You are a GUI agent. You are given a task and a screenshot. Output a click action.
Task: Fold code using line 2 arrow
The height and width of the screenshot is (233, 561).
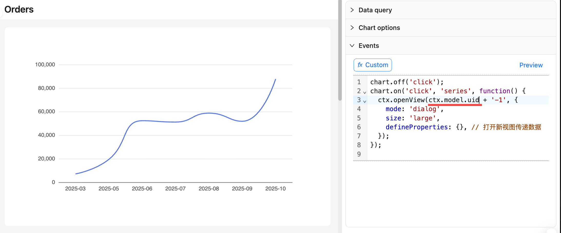[x=365, y=92]
